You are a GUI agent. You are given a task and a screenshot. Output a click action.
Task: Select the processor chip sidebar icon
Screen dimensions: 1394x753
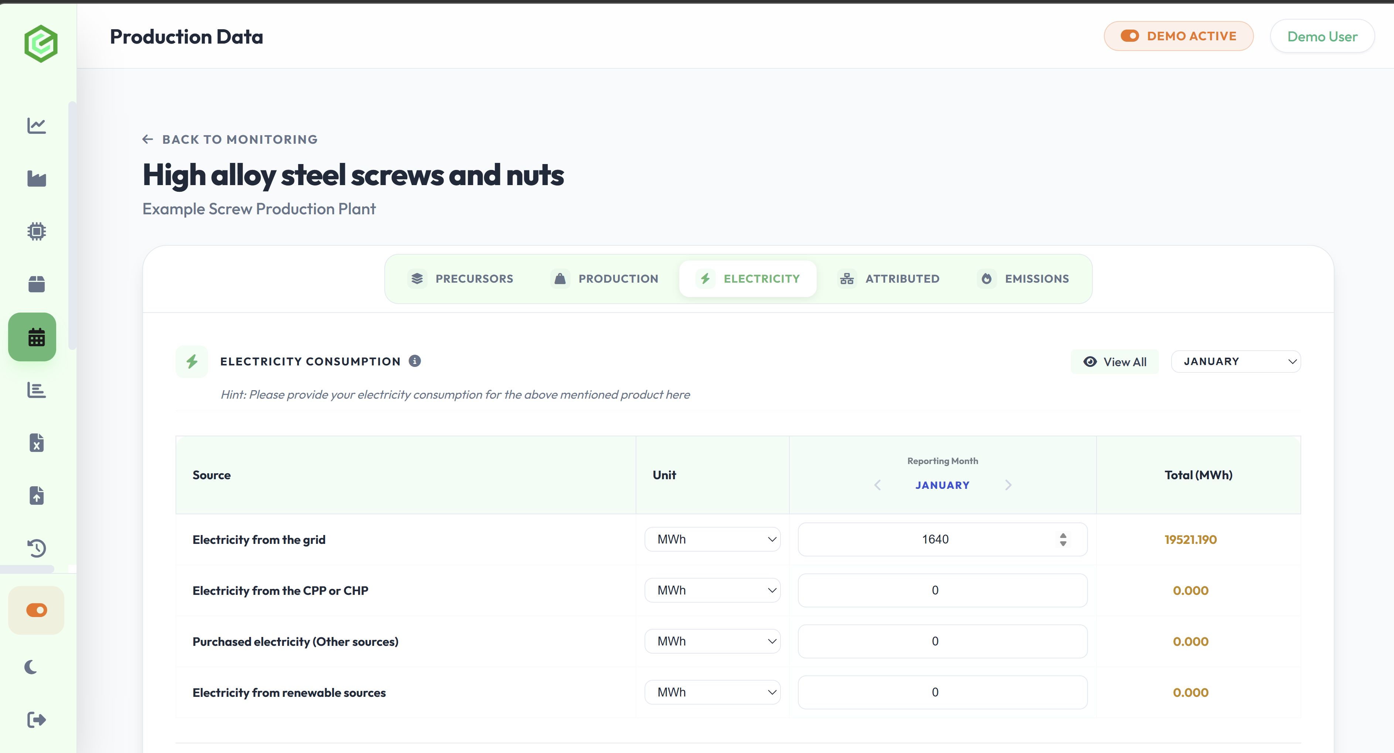click(x=36, y=232)
